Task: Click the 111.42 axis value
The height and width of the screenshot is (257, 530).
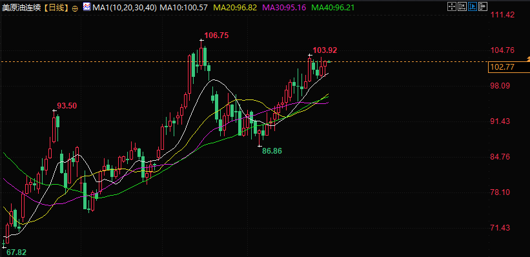Action: coord(502,15)
